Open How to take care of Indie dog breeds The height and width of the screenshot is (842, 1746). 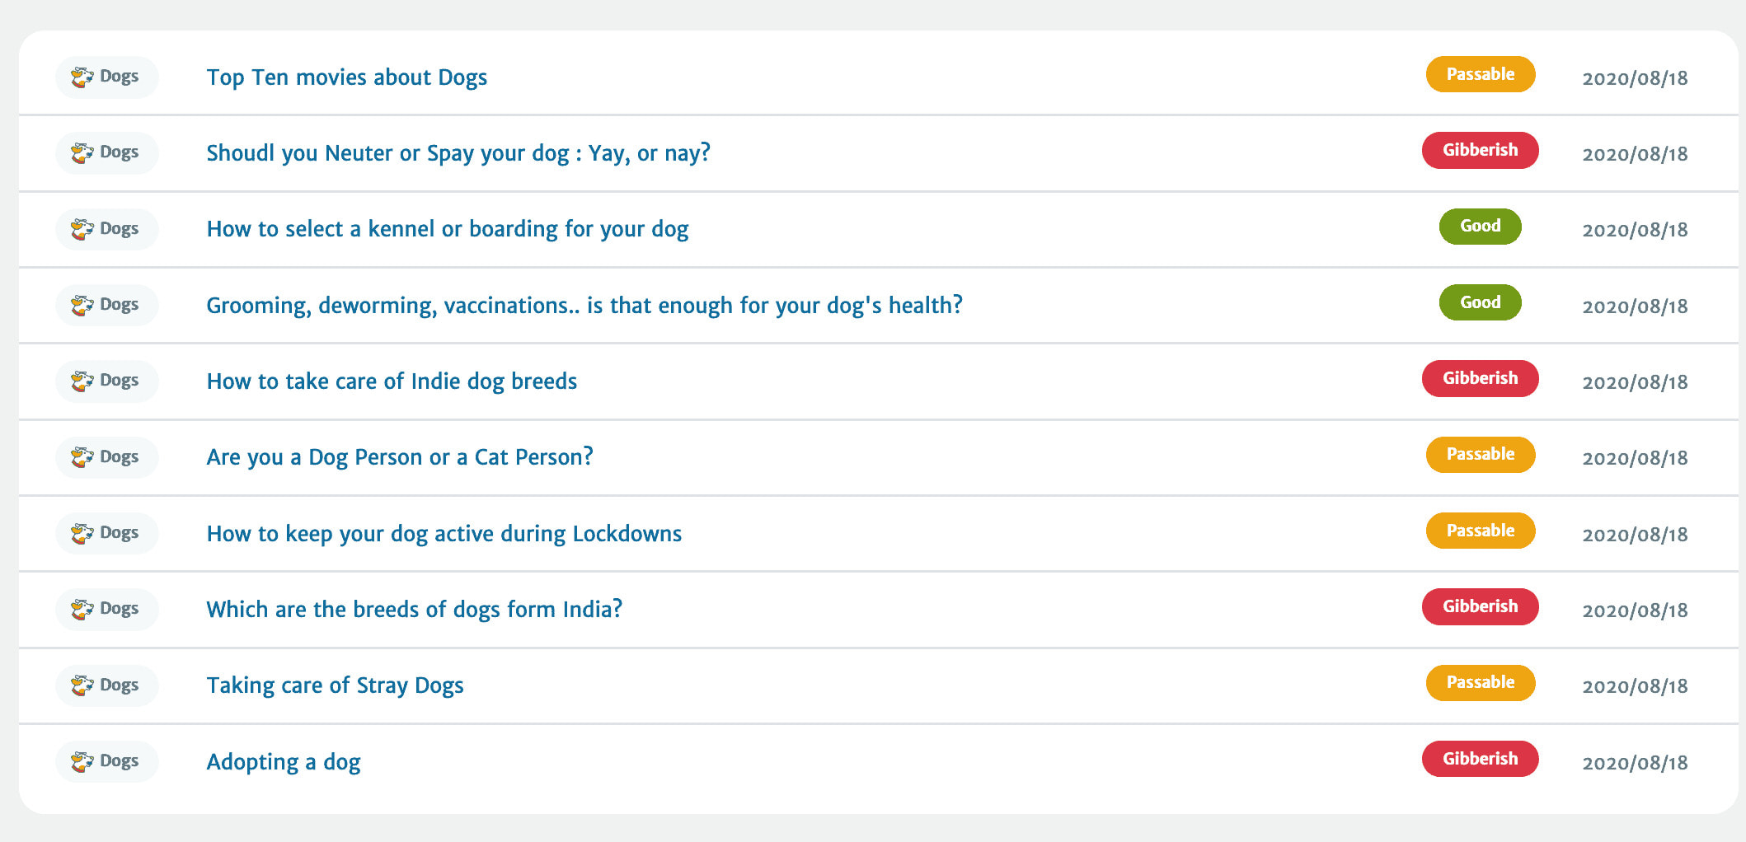[392, 381]
